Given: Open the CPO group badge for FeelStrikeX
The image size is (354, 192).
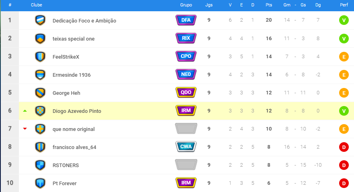Looking at the screenshot, I should 186,56.
